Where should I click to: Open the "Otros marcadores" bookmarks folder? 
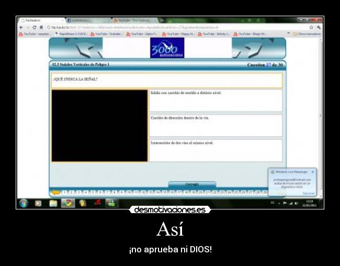click(307, 34)
